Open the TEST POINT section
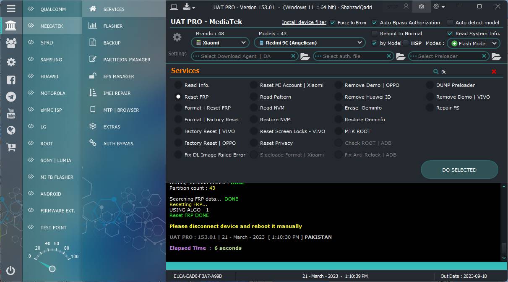508x282 pixels. point(52,227)
